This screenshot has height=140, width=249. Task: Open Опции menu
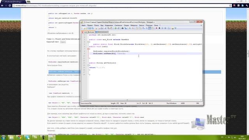126,25
